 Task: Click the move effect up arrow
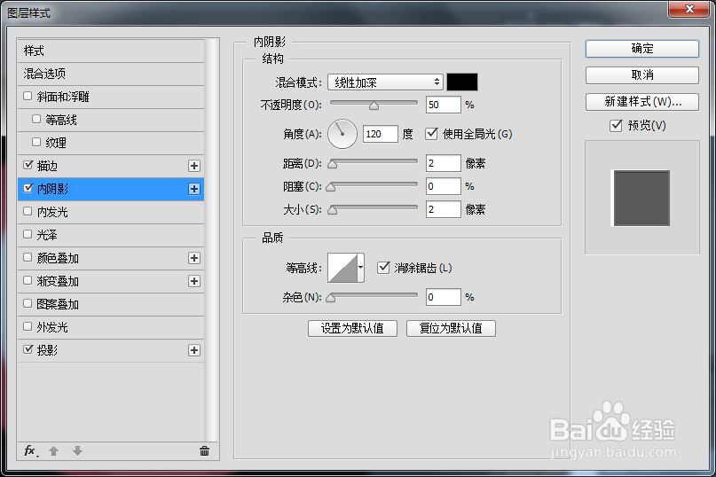pyautogui.click(x=54, y=451)
